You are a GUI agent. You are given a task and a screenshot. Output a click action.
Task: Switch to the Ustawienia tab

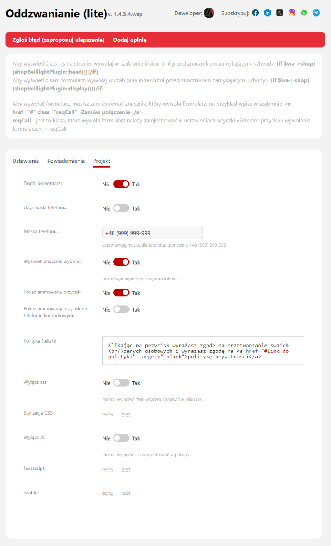click(26, 161)
